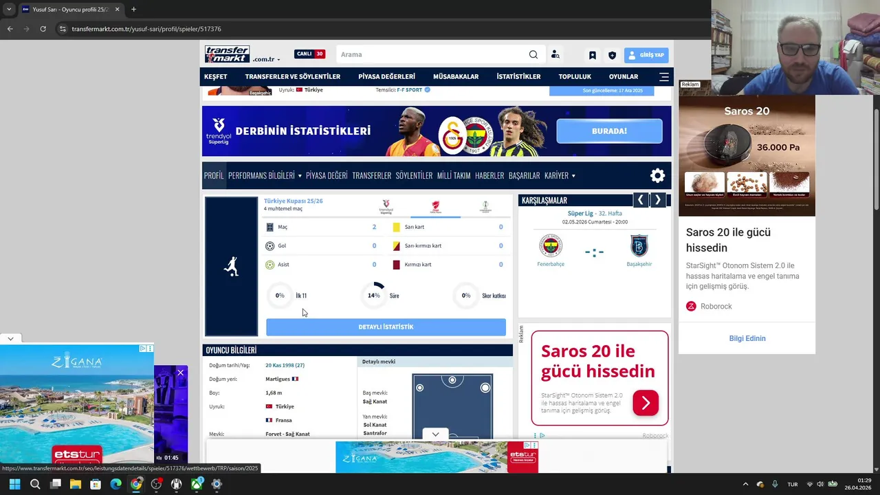Screen dimensions: 880x495
Task: Open the detailed person search icon
Action: point(555,55)
